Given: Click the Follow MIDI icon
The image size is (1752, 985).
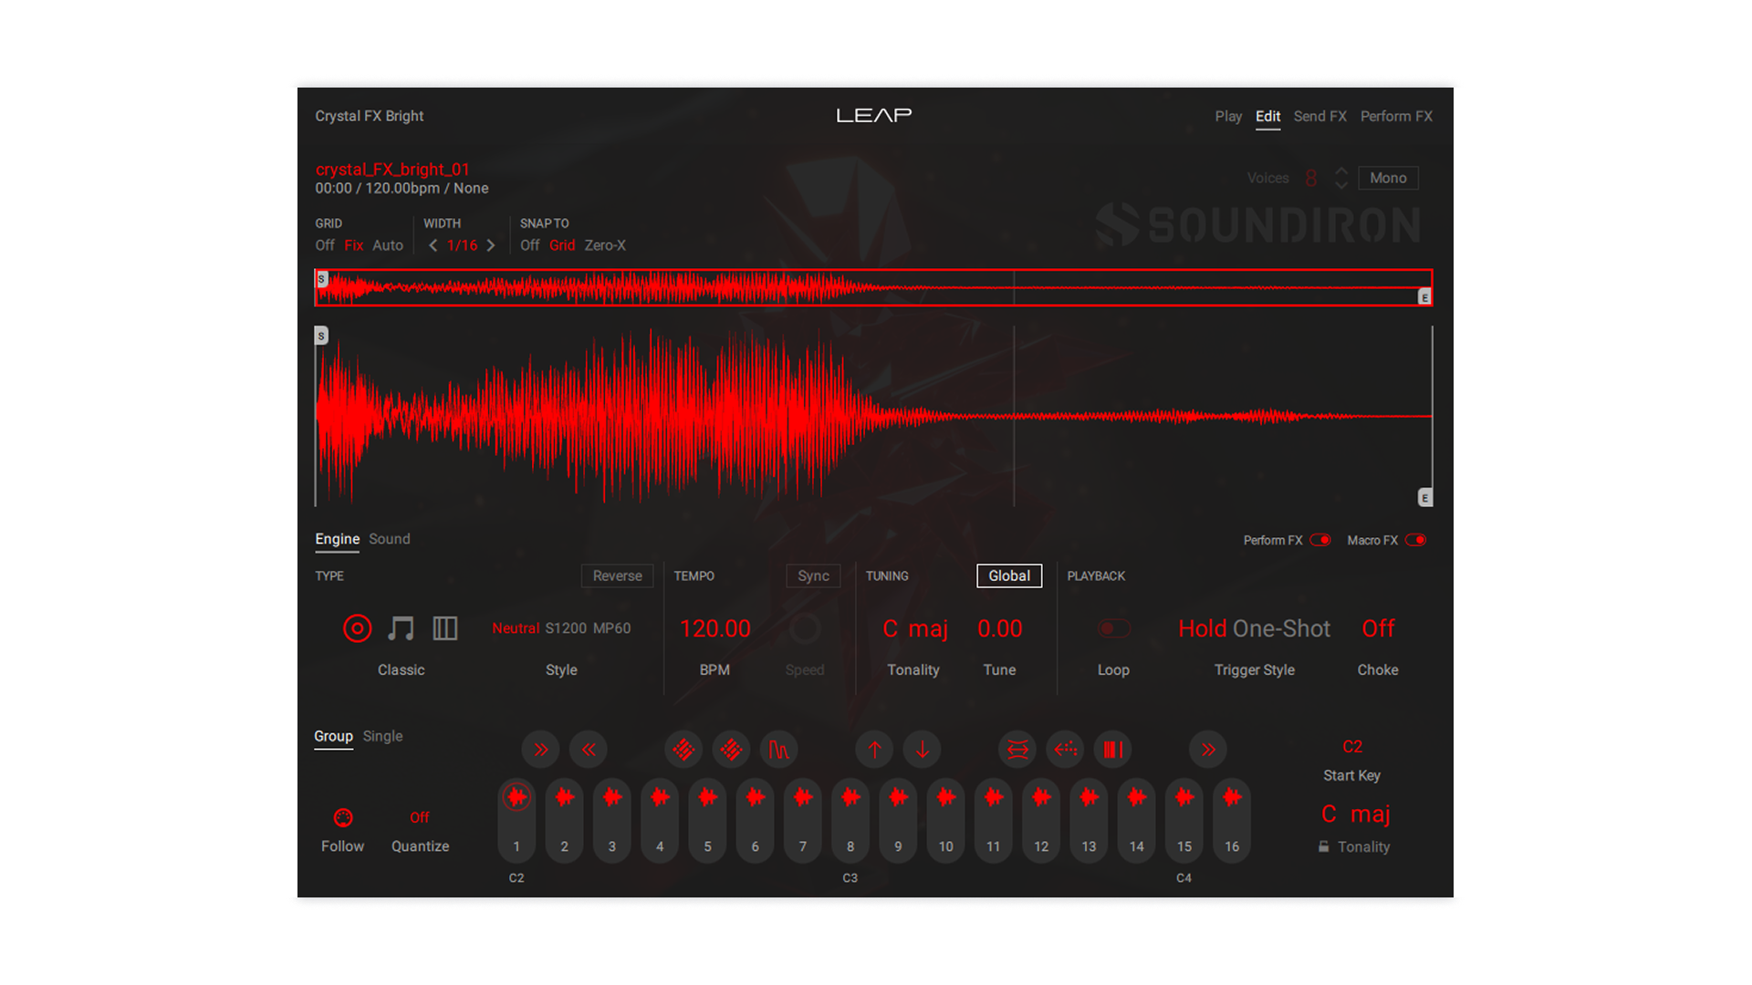Looking at the screenshot, I should coord(343,817).
